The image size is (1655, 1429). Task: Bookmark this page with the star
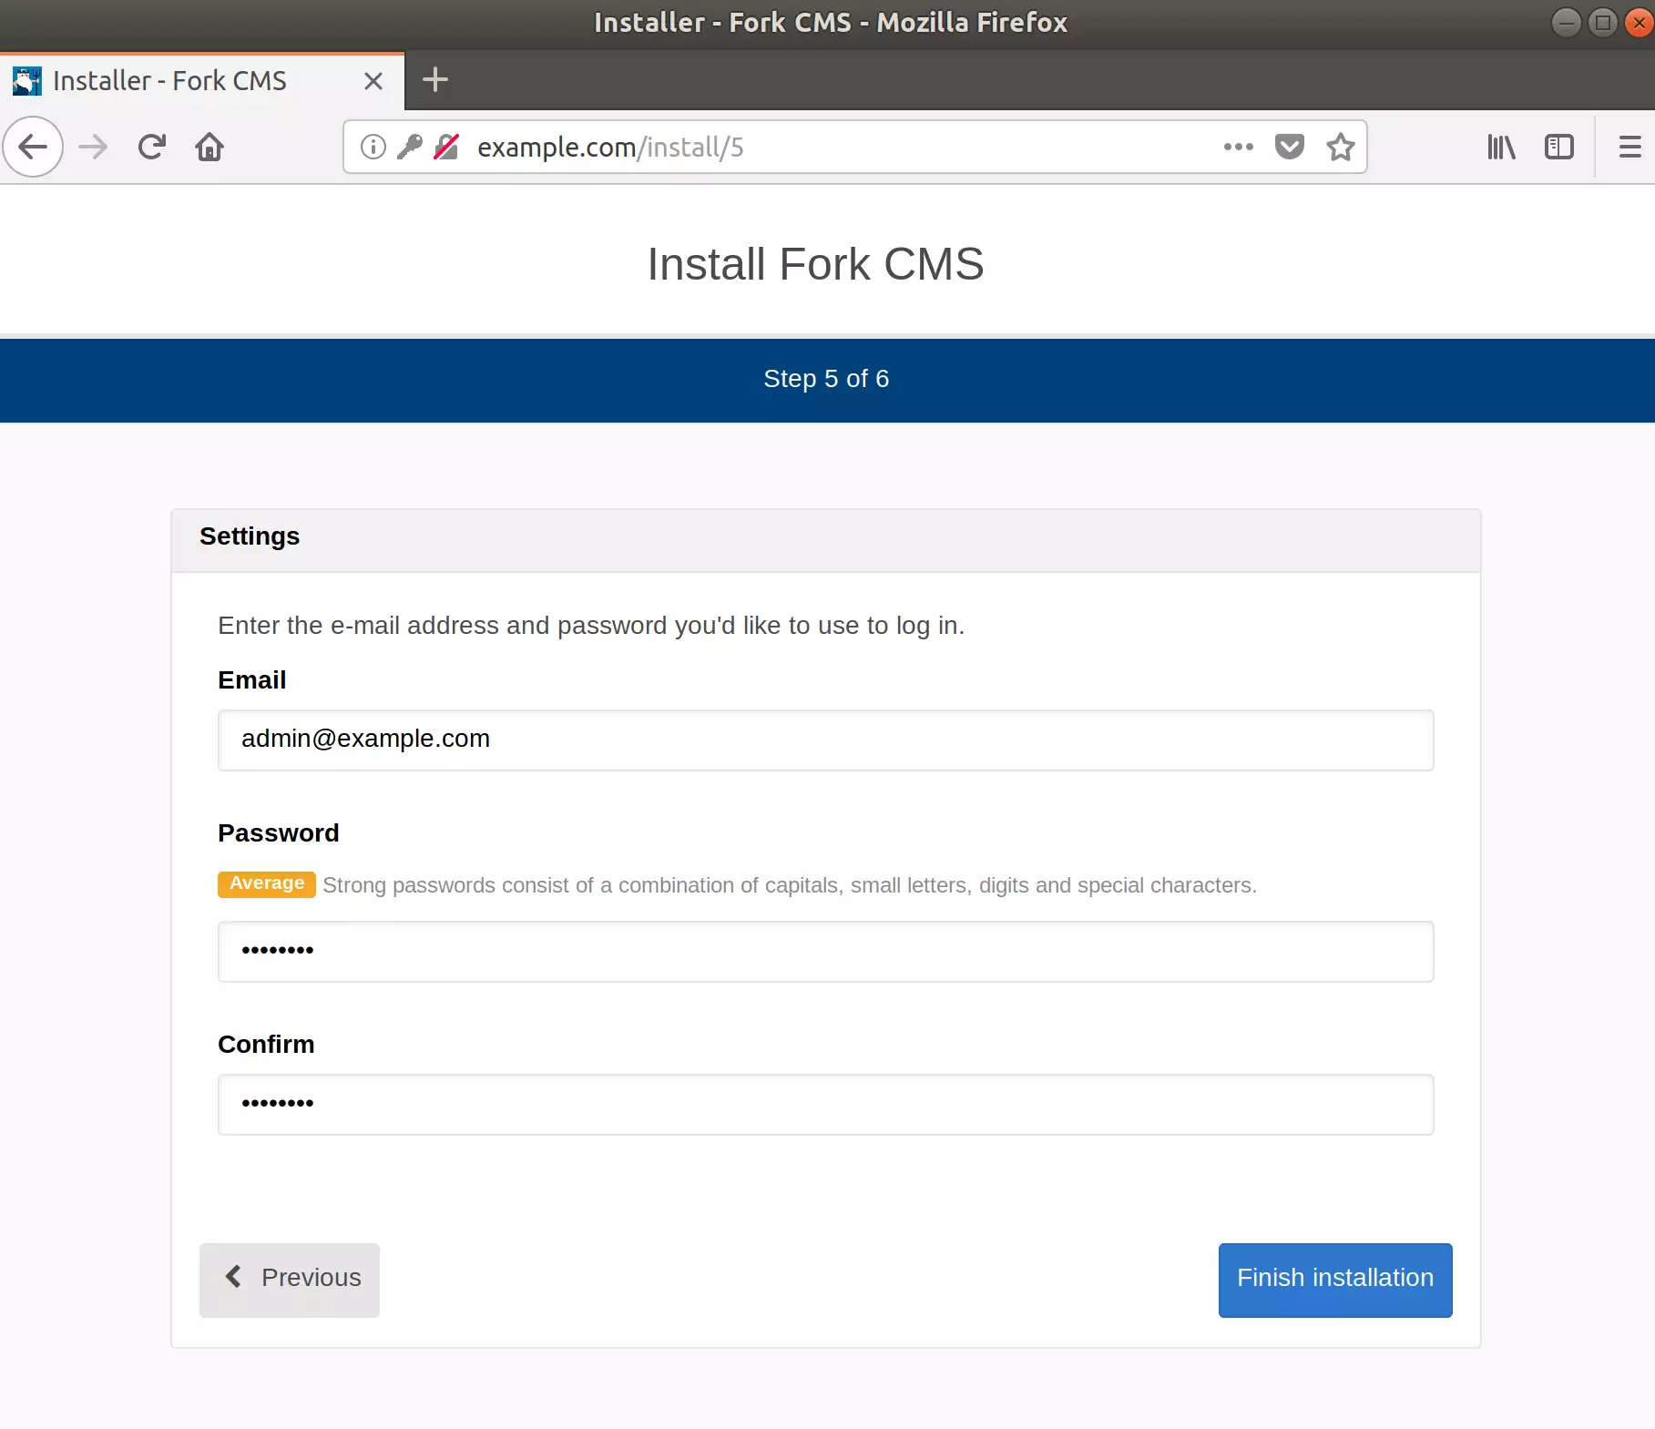click(1341, 147)
